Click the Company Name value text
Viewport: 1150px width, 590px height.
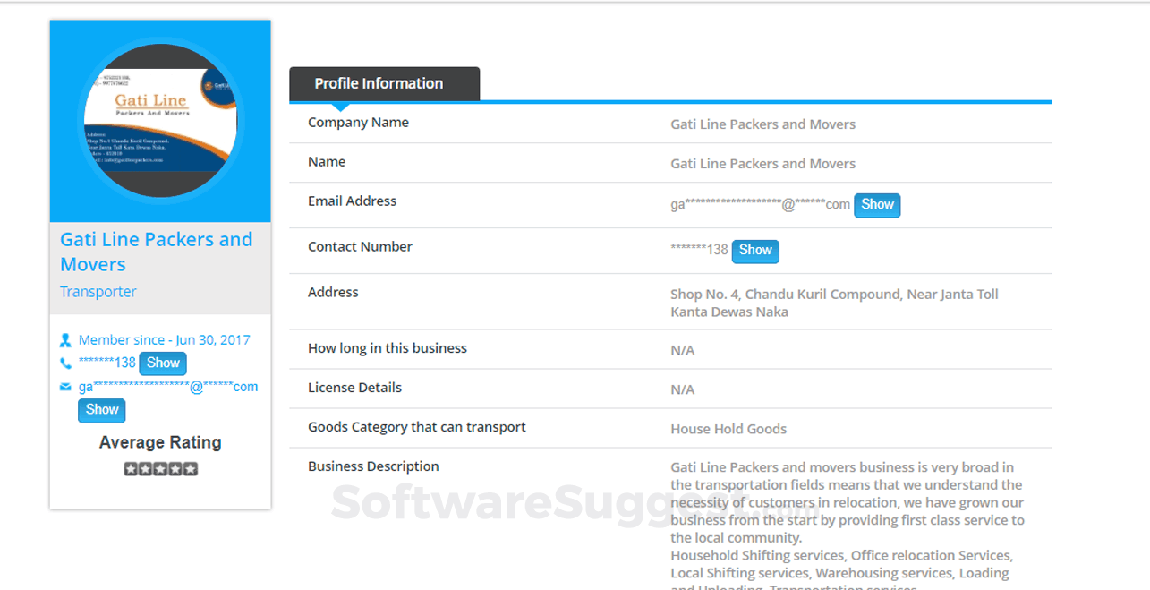[762, 124]
